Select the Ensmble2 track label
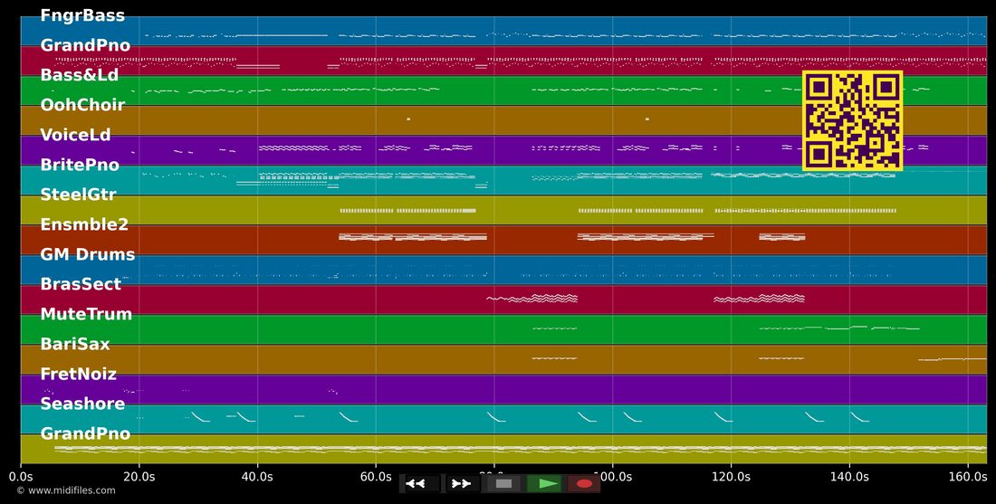The image size is (996, 504). (x=84, y=224)
